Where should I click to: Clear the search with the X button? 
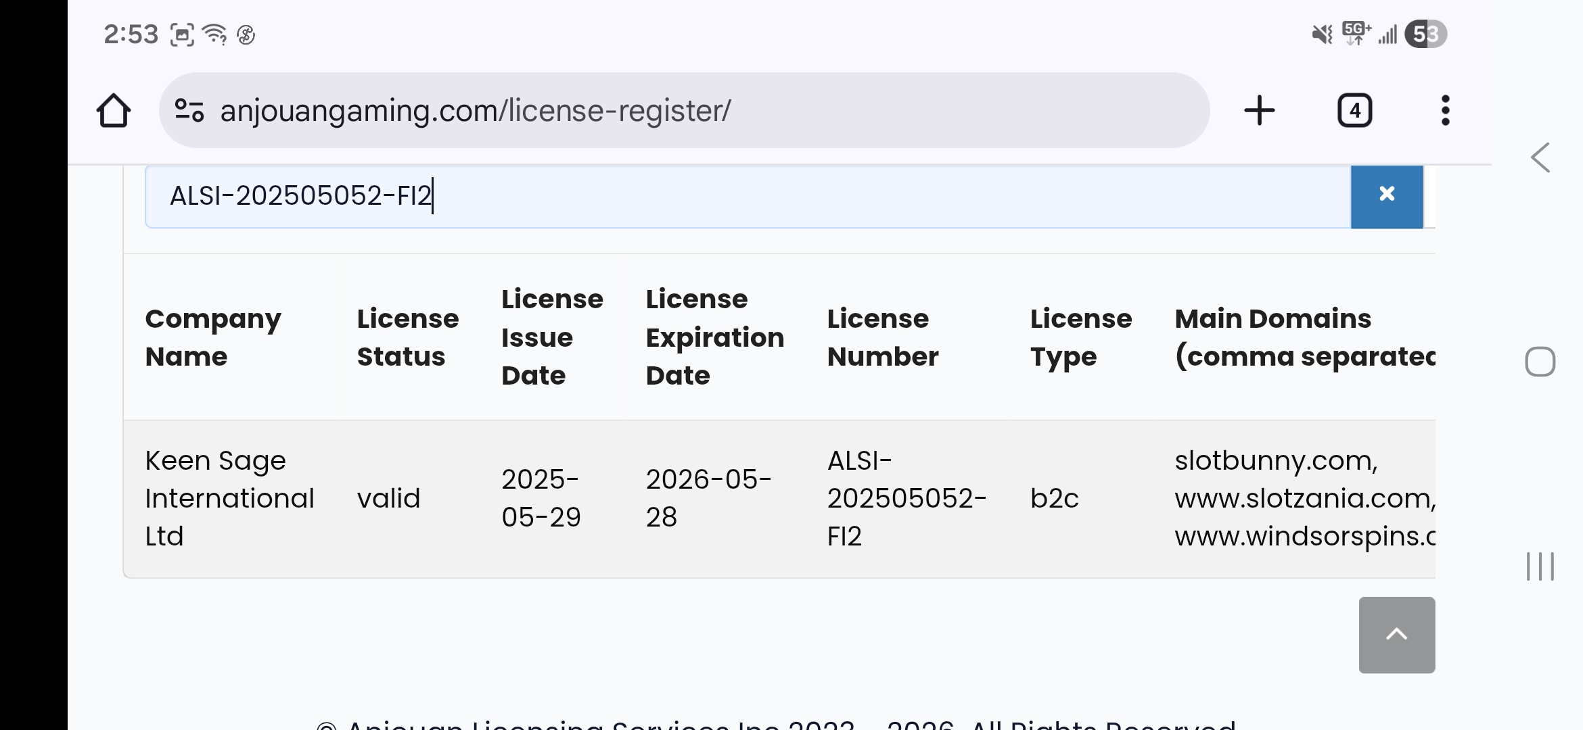(x=1386, y=195)
